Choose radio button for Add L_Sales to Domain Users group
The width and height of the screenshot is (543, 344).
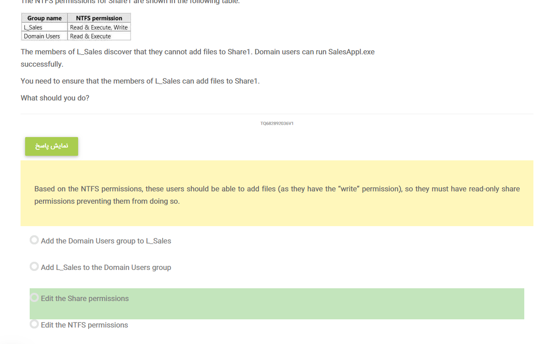point(34,266)
